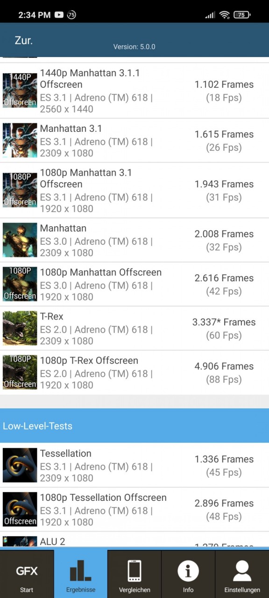Open the Manhattan ES 3.0 thumbnail
The image size is (269, 598).
pyautogui.click(x=20, y=240)
